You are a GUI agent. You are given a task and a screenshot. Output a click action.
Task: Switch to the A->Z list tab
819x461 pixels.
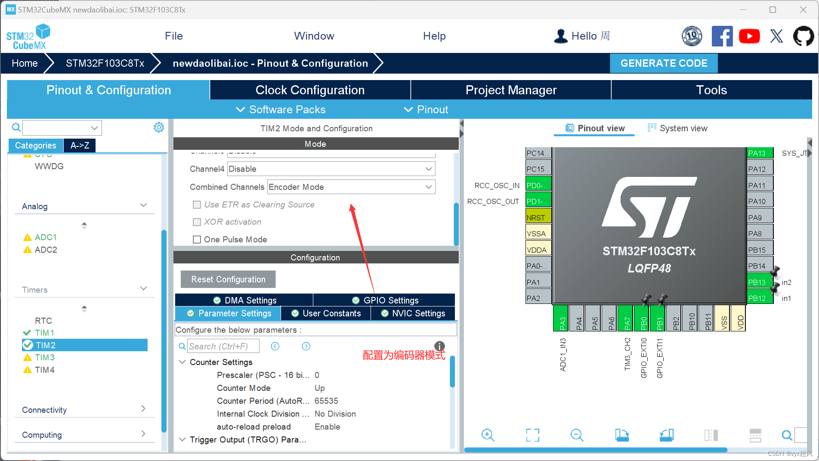(x=80, y=145)
